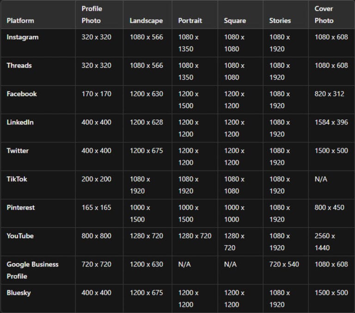
Task: Select the YouTube platform cell
Action: click(20, 236)
